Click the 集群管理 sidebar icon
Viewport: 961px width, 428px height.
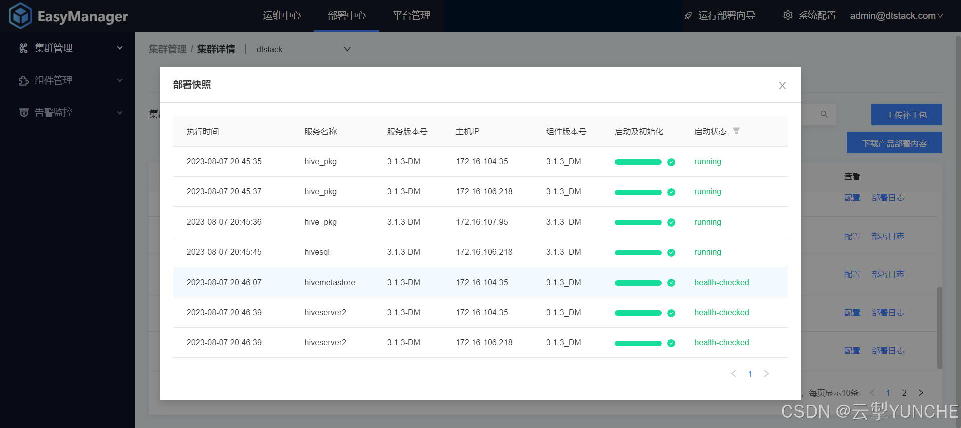pyautogui.click(x=23, y=48)
